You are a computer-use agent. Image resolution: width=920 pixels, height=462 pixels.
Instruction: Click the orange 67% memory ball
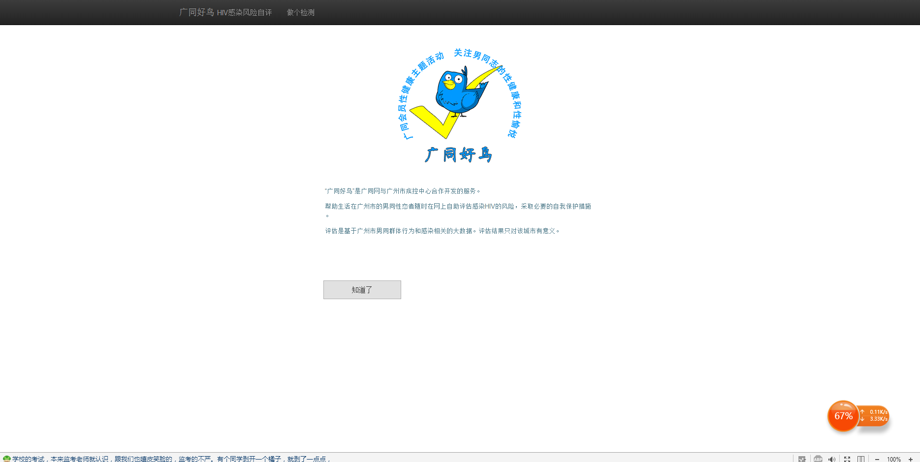[843, 416]
